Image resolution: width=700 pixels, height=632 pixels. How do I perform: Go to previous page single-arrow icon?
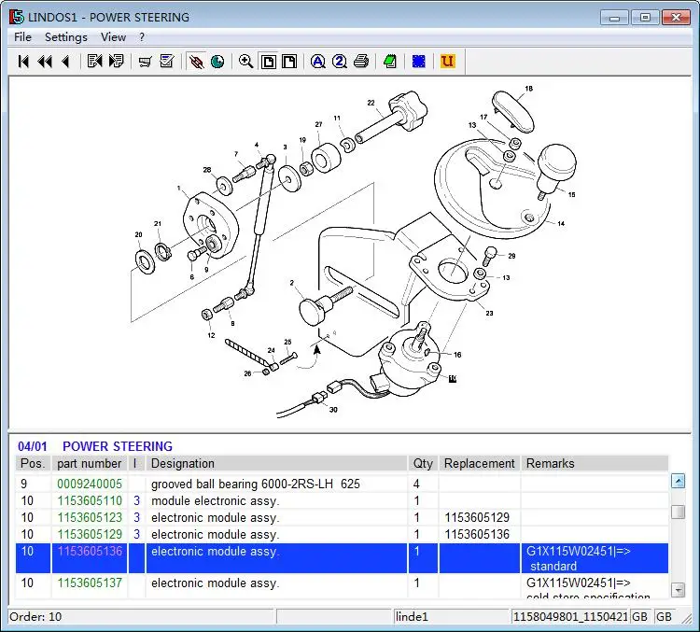pyautogui.click(x=64, y=62)
